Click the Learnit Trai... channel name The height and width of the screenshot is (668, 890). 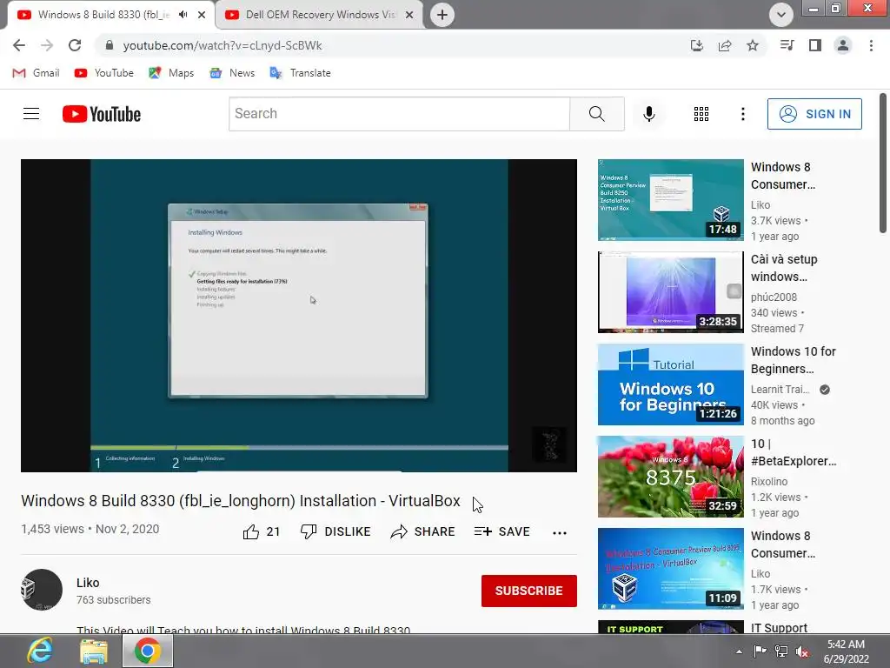780,390
